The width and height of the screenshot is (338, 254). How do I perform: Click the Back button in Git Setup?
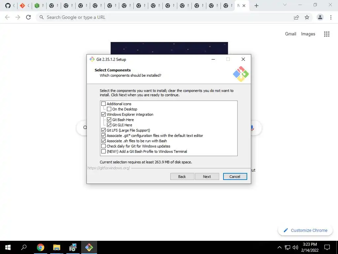point(182,177)
